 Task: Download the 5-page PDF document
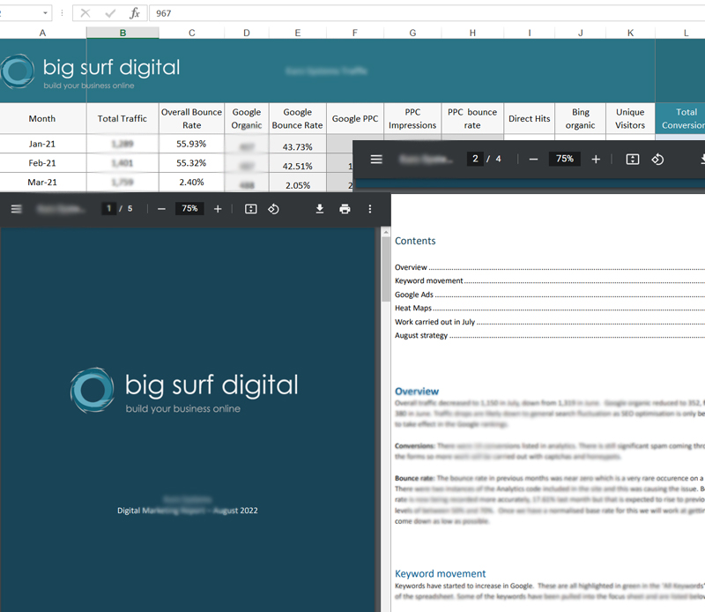(x=320, y=209)
